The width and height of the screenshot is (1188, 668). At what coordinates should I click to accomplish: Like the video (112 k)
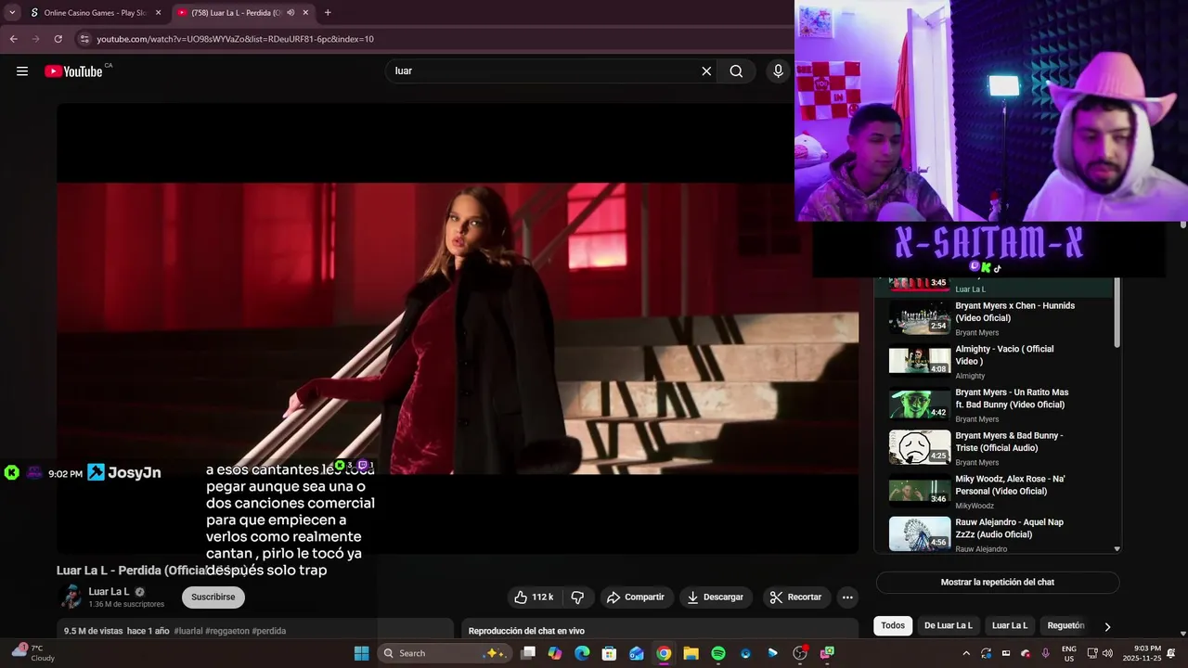tap(535, 597)
